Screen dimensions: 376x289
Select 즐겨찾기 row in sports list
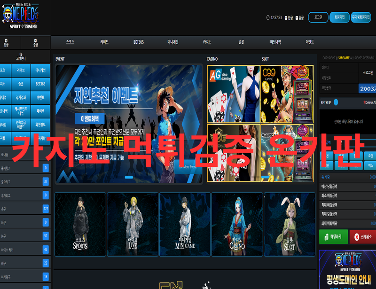tap(25, 168)
